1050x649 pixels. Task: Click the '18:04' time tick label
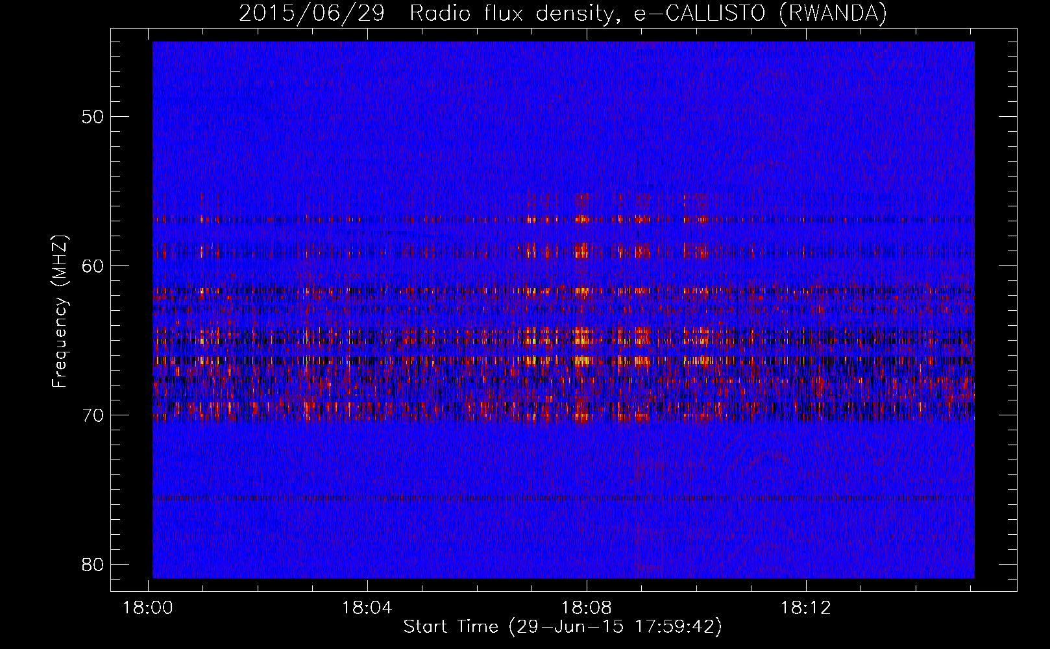(x=367, y=608)
